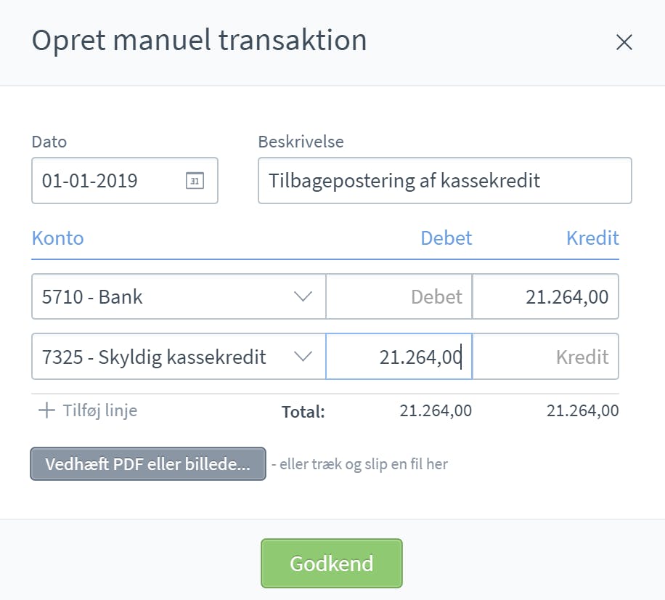Click the Konto column header
The height and width of the screenshot is (600, 665).
(57, 238)
